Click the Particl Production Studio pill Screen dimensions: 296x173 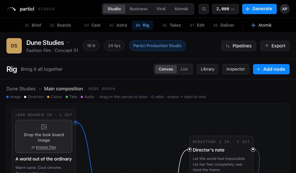pyautogui.click(x=157, y=46)
